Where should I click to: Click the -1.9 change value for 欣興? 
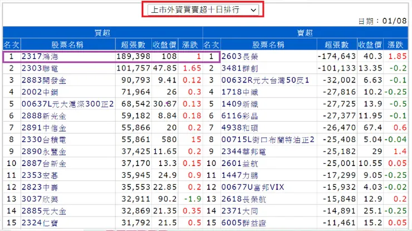click(193, 199)
